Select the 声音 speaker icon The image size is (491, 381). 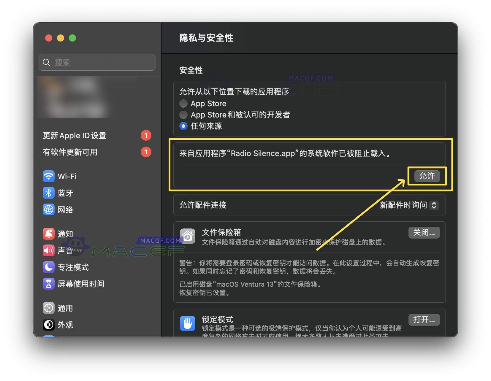[48, 250]
